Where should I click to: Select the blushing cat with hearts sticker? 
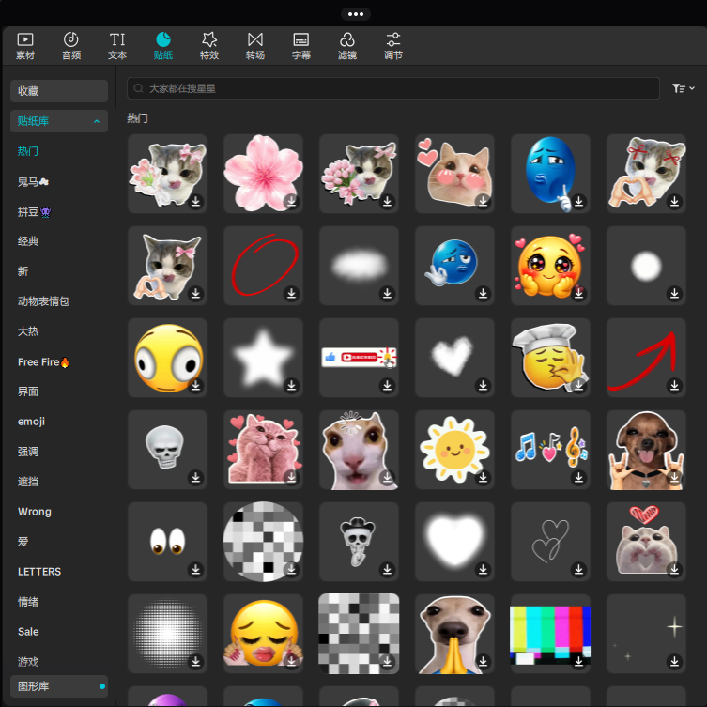click(454, 174)
